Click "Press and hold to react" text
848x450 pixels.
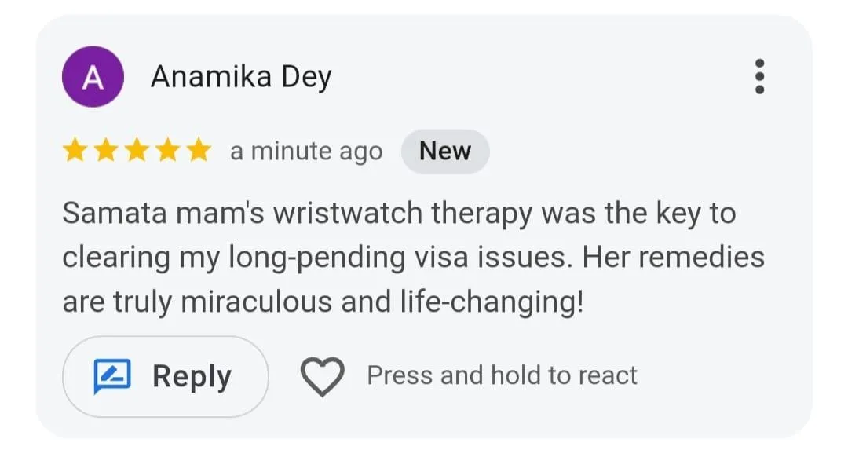[503, 375]
